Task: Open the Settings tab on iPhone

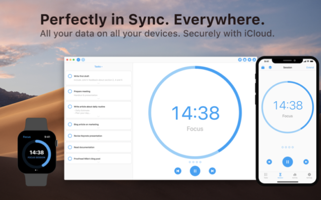Action: tap(309, 175)
